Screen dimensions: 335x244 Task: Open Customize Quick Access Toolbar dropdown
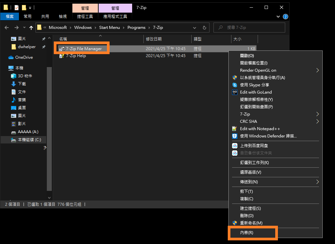[30, 8]
